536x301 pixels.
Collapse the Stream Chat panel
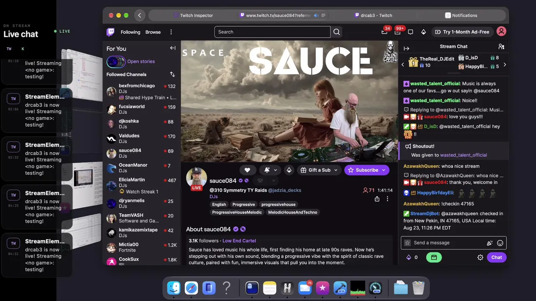406,48
